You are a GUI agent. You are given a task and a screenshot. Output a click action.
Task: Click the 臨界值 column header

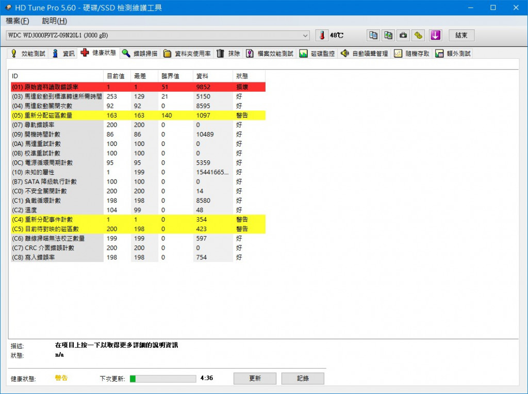tap(175, 76)
